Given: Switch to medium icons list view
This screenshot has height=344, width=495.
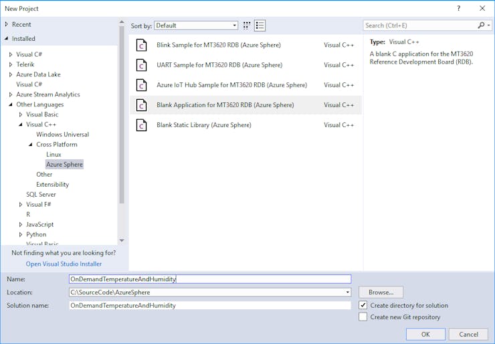Looking at the screenshot, I should pos(260,25).
